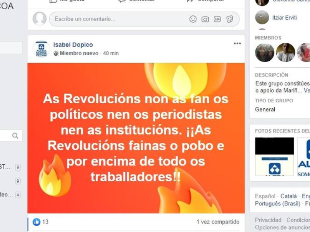Click the blue like reaction icon
This screenshot has width=310, height=232.
36,222
